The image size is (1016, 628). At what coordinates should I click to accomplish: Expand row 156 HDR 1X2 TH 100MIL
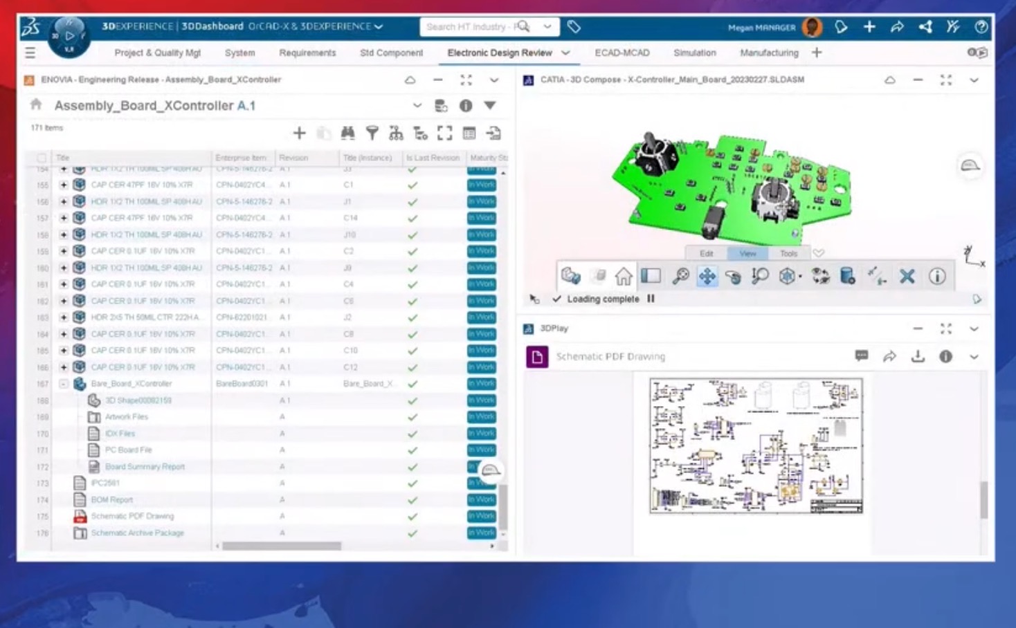tap(63, 201)
